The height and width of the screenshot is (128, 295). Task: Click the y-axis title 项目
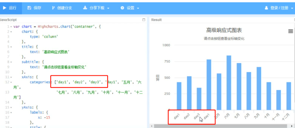pos(158,78)
